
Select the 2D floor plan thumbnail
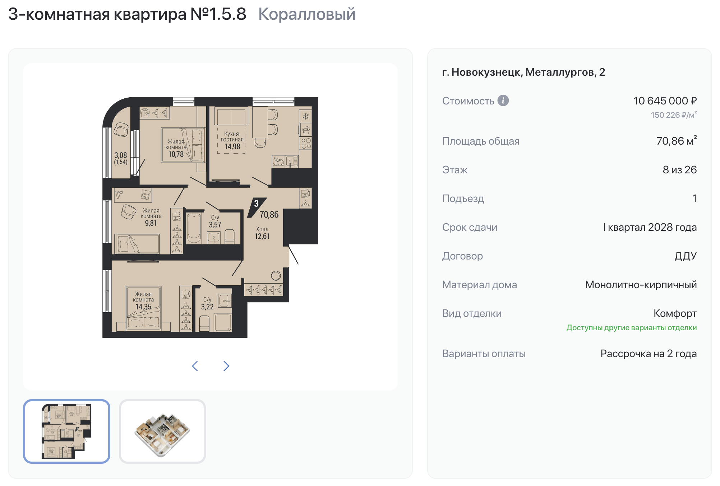pyautogui.click(x=66, y=431)
